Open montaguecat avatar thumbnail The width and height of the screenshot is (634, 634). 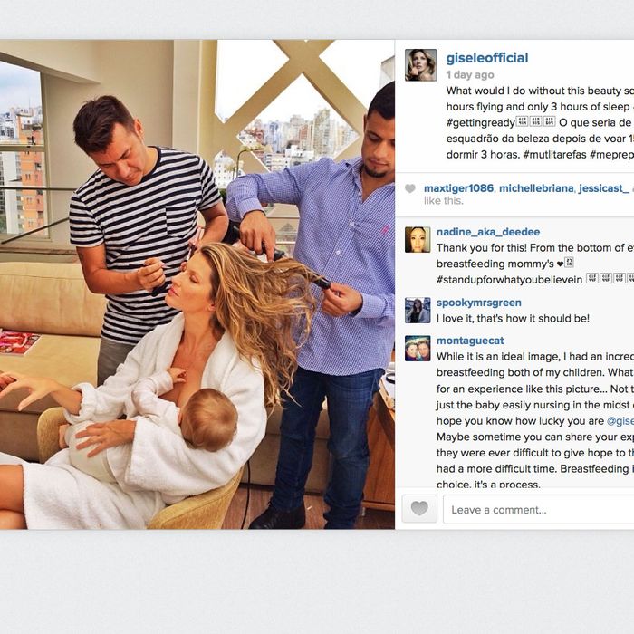pyautogui.click(x=418, y=348)
